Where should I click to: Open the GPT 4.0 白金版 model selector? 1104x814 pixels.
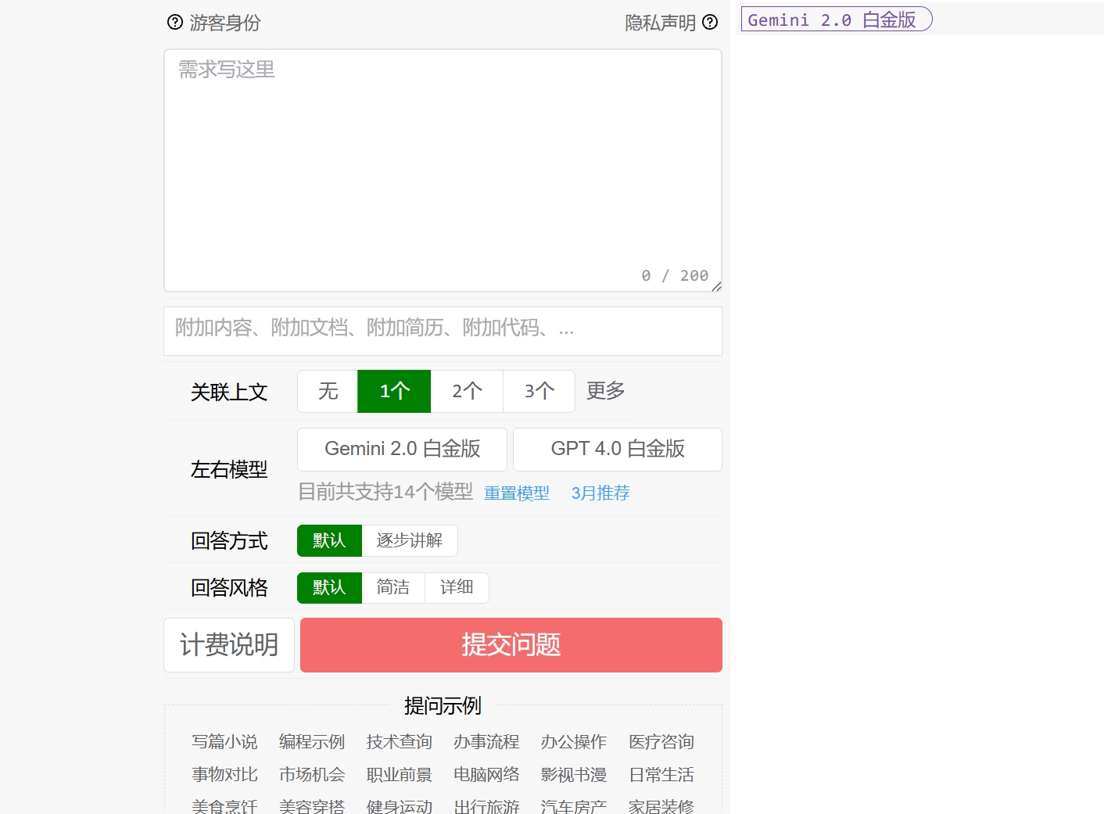point(617,449)
